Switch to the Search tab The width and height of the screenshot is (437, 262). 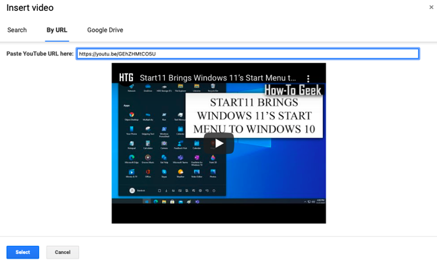click(x=17, y=30)
